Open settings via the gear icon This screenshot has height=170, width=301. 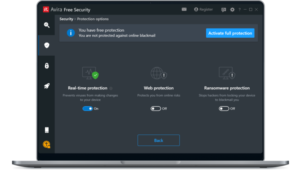point(232,10)
